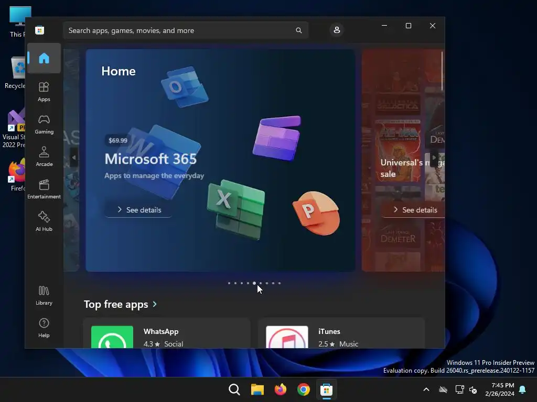The image size is (537, 402).
Task: Click the search apps input field
Action: coord(186,30)
